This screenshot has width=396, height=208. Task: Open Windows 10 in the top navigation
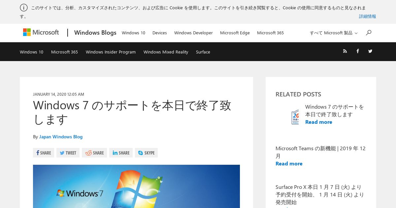(x=133, y=33)
